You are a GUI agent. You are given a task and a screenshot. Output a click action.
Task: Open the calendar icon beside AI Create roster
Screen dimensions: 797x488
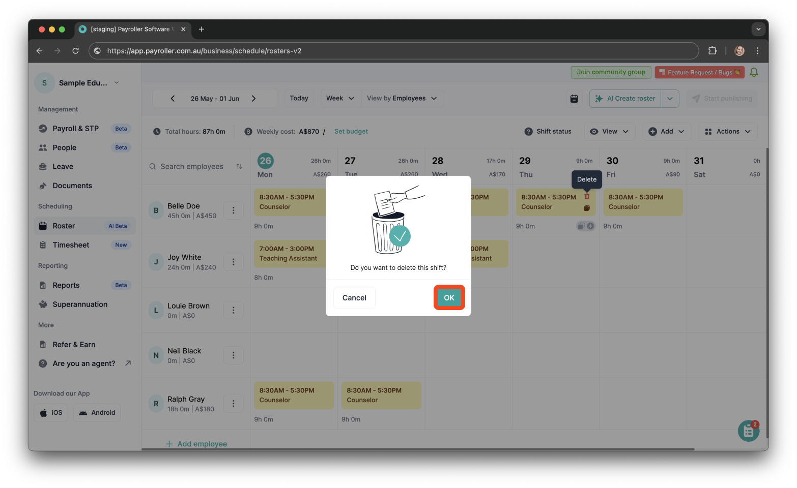(574, 98)
